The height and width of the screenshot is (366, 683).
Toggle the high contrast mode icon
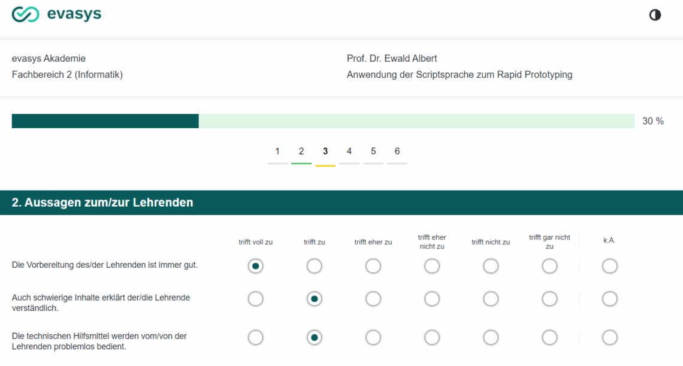click(655, 15)
